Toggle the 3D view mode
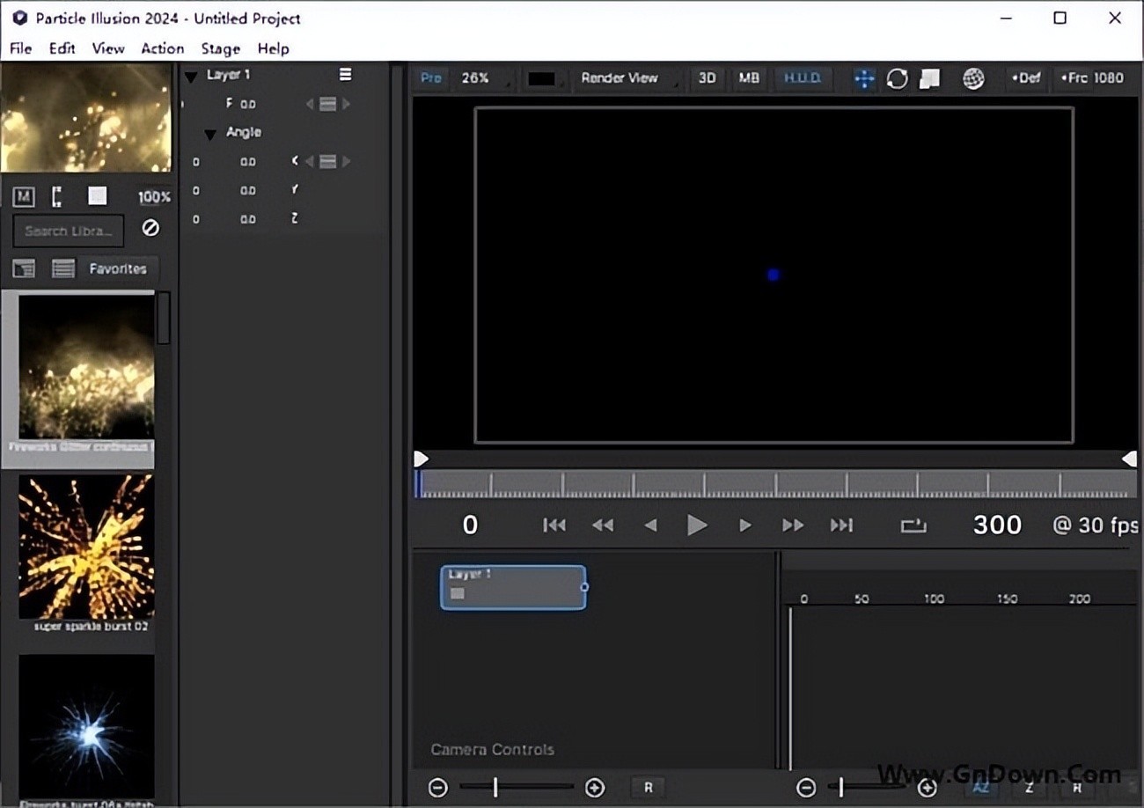 tap(707, 78)
